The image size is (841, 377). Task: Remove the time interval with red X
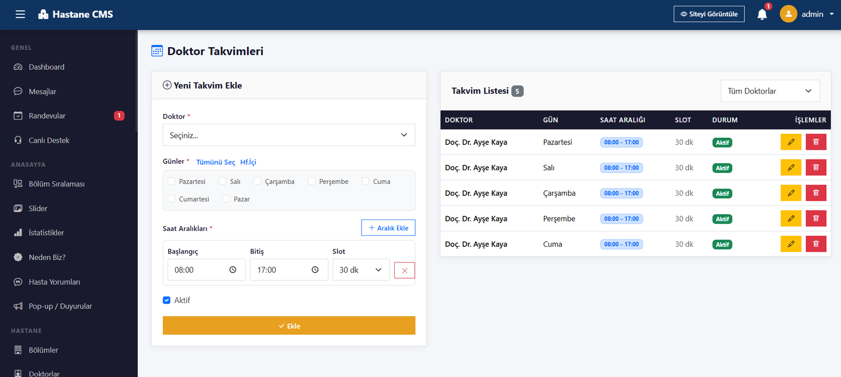pyautogui.click(x=405, y=270)
